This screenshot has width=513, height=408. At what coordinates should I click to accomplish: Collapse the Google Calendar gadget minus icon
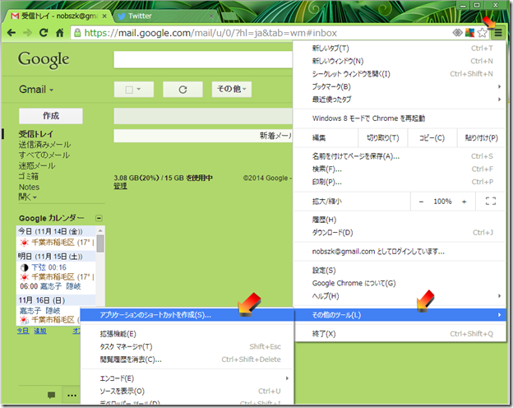[x=99, y=218]
